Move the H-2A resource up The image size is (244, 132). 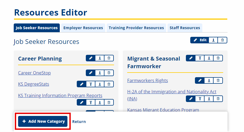coord(200,99)
